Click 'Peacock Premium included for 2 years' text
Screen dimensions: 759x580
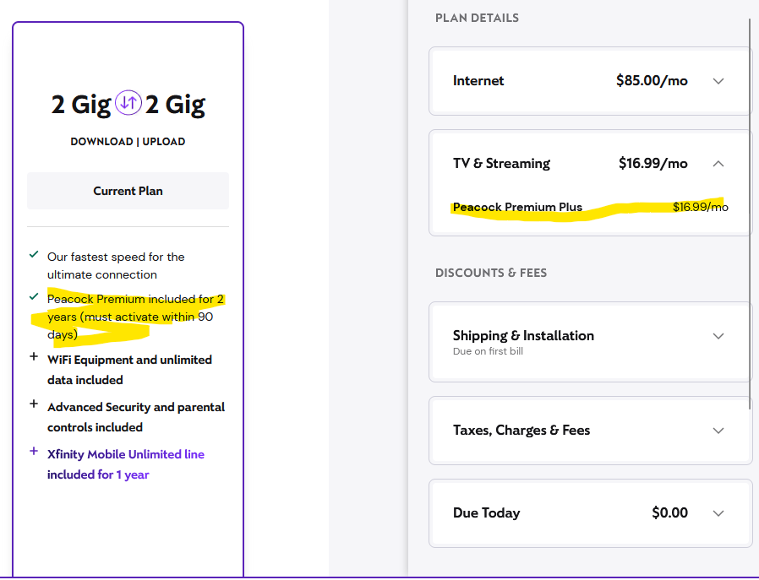click(135, 317)
